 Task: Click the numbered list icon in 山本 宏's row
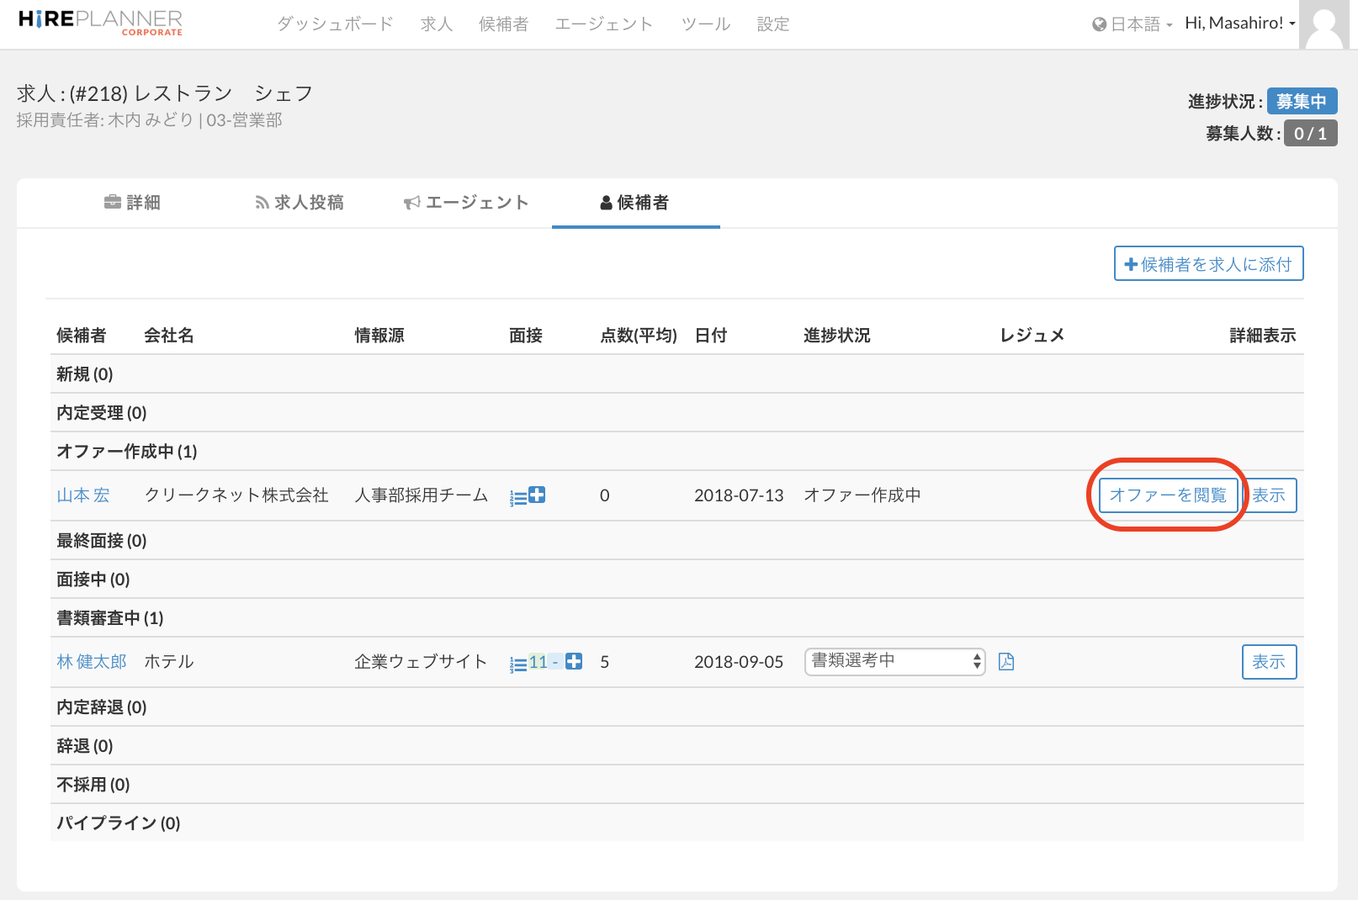pos(517,497)
